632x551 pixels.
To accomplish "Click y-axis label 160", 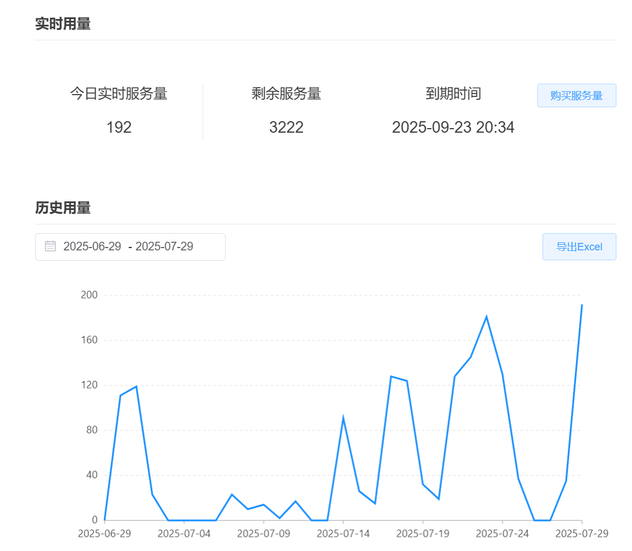I will tap(89, 340).
